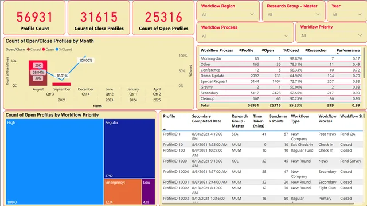
Task: Click the Low priority treemap block
Action: (149, 192)
